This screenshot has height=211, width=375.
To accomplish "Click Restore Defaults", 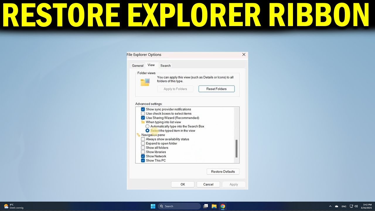I will coord(223,171).
